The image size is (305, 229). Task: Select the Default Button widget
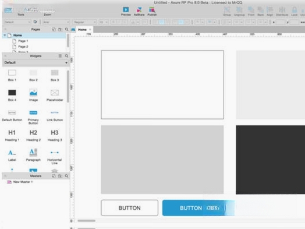point(12,115)
